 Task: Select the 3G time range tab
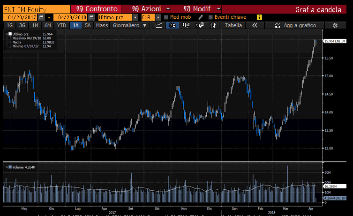pyautogui.click(x=22, y=25)
